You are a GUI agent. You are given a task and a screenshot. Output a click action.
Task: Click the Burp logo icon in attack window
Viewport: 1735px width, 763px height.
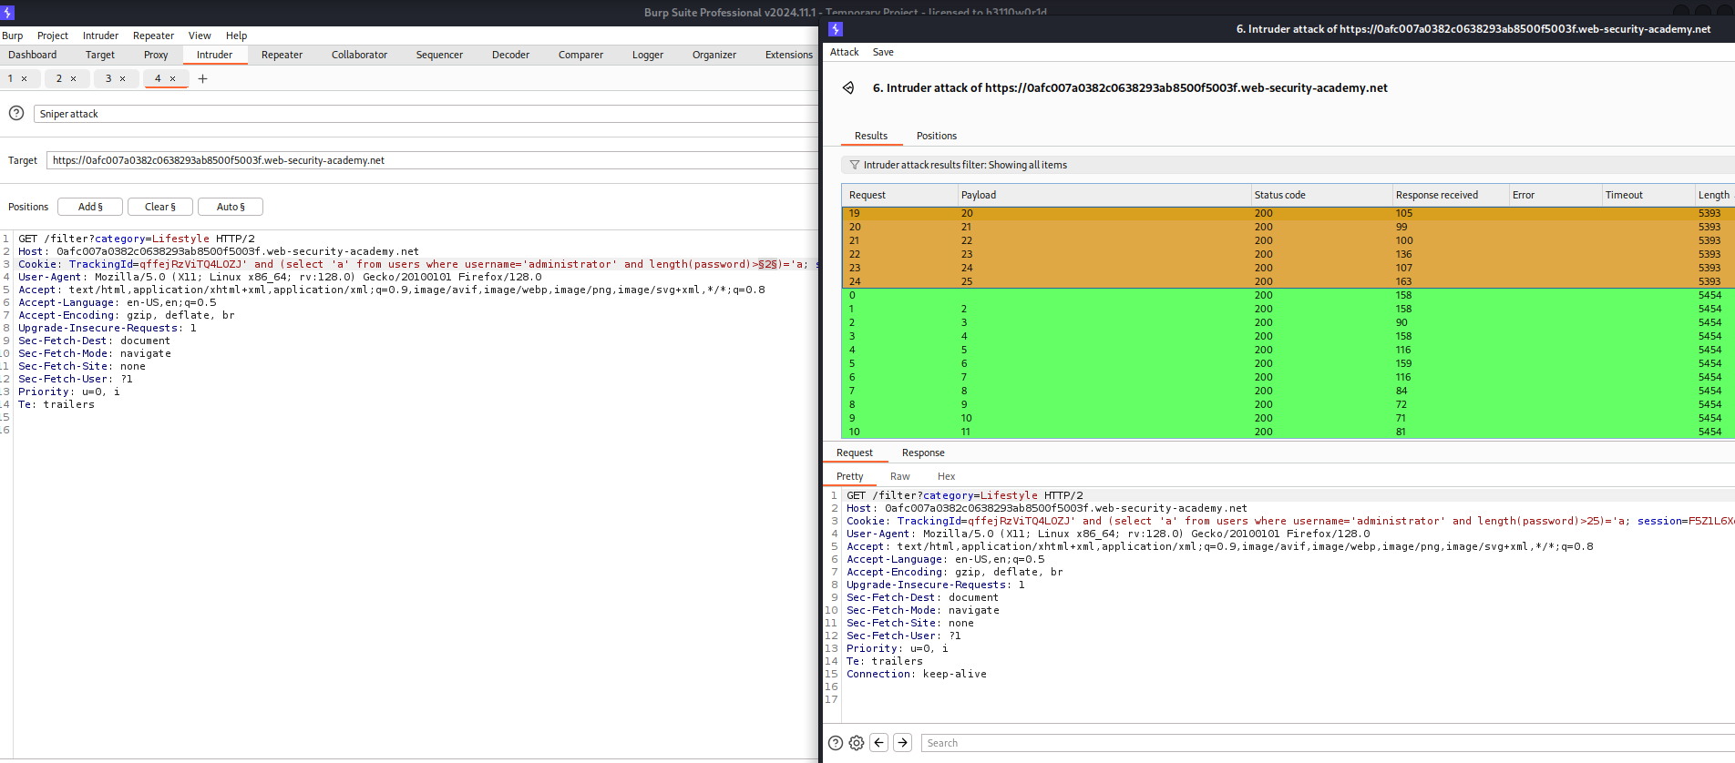click(836, 29)
